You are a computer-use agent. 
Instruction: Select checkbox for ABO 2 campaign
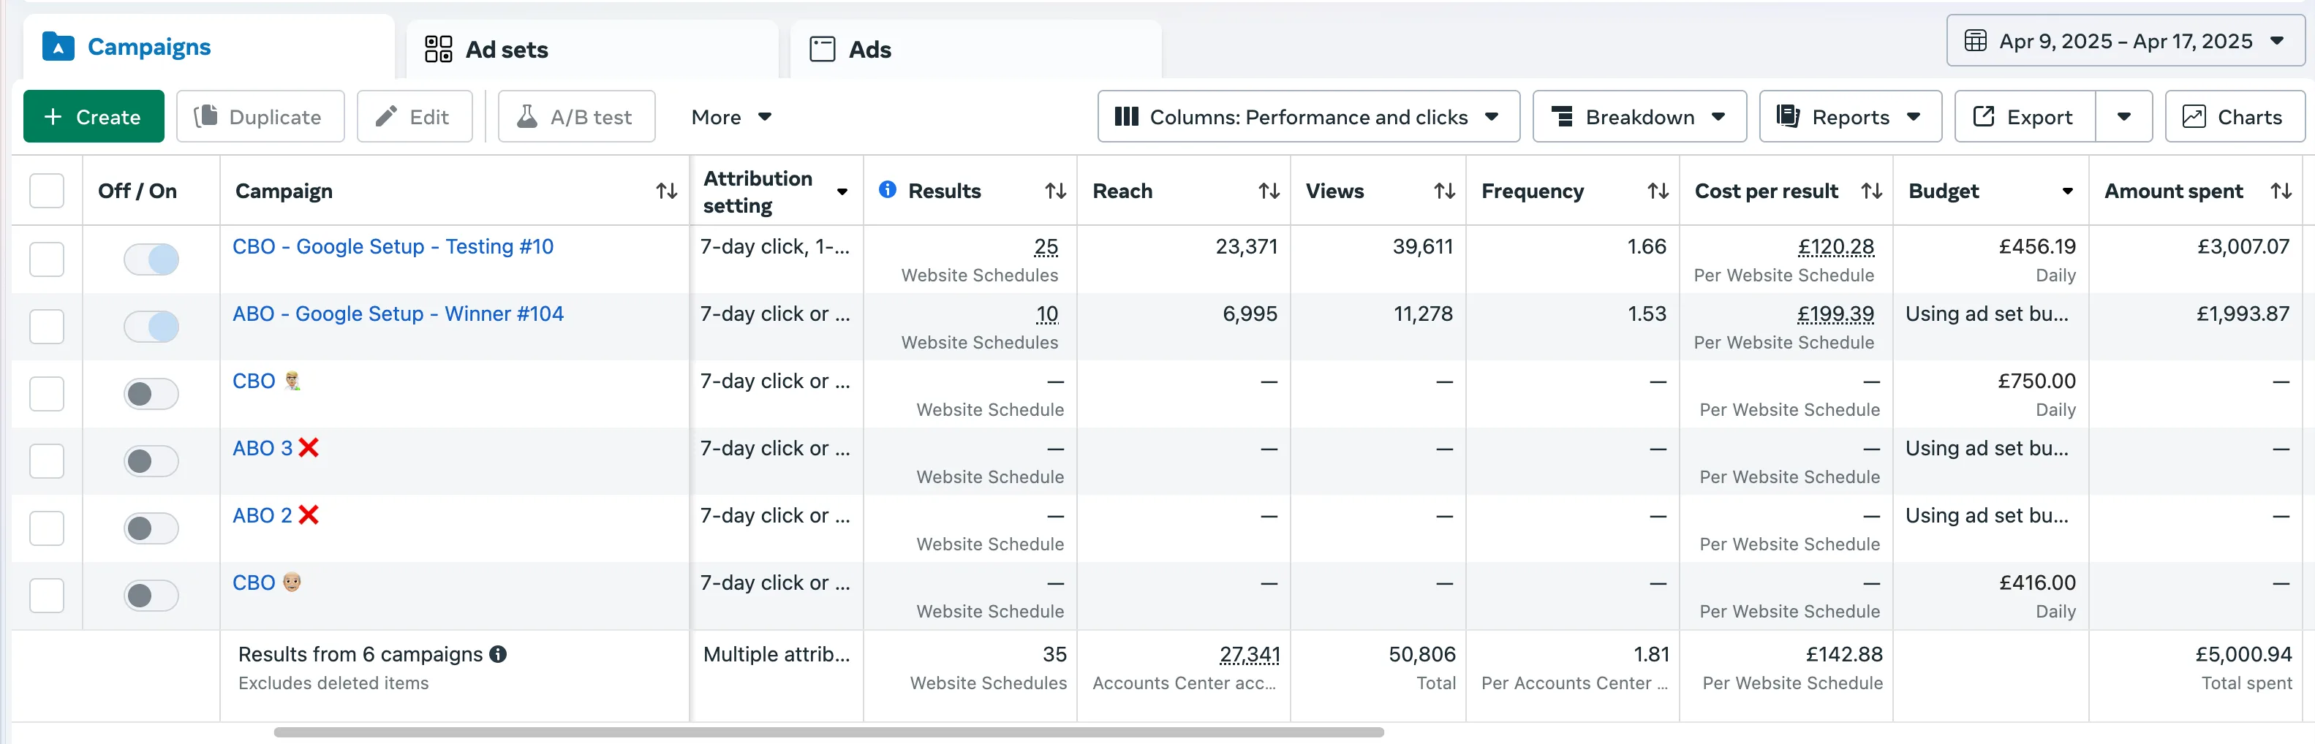[x=47, y=528]
